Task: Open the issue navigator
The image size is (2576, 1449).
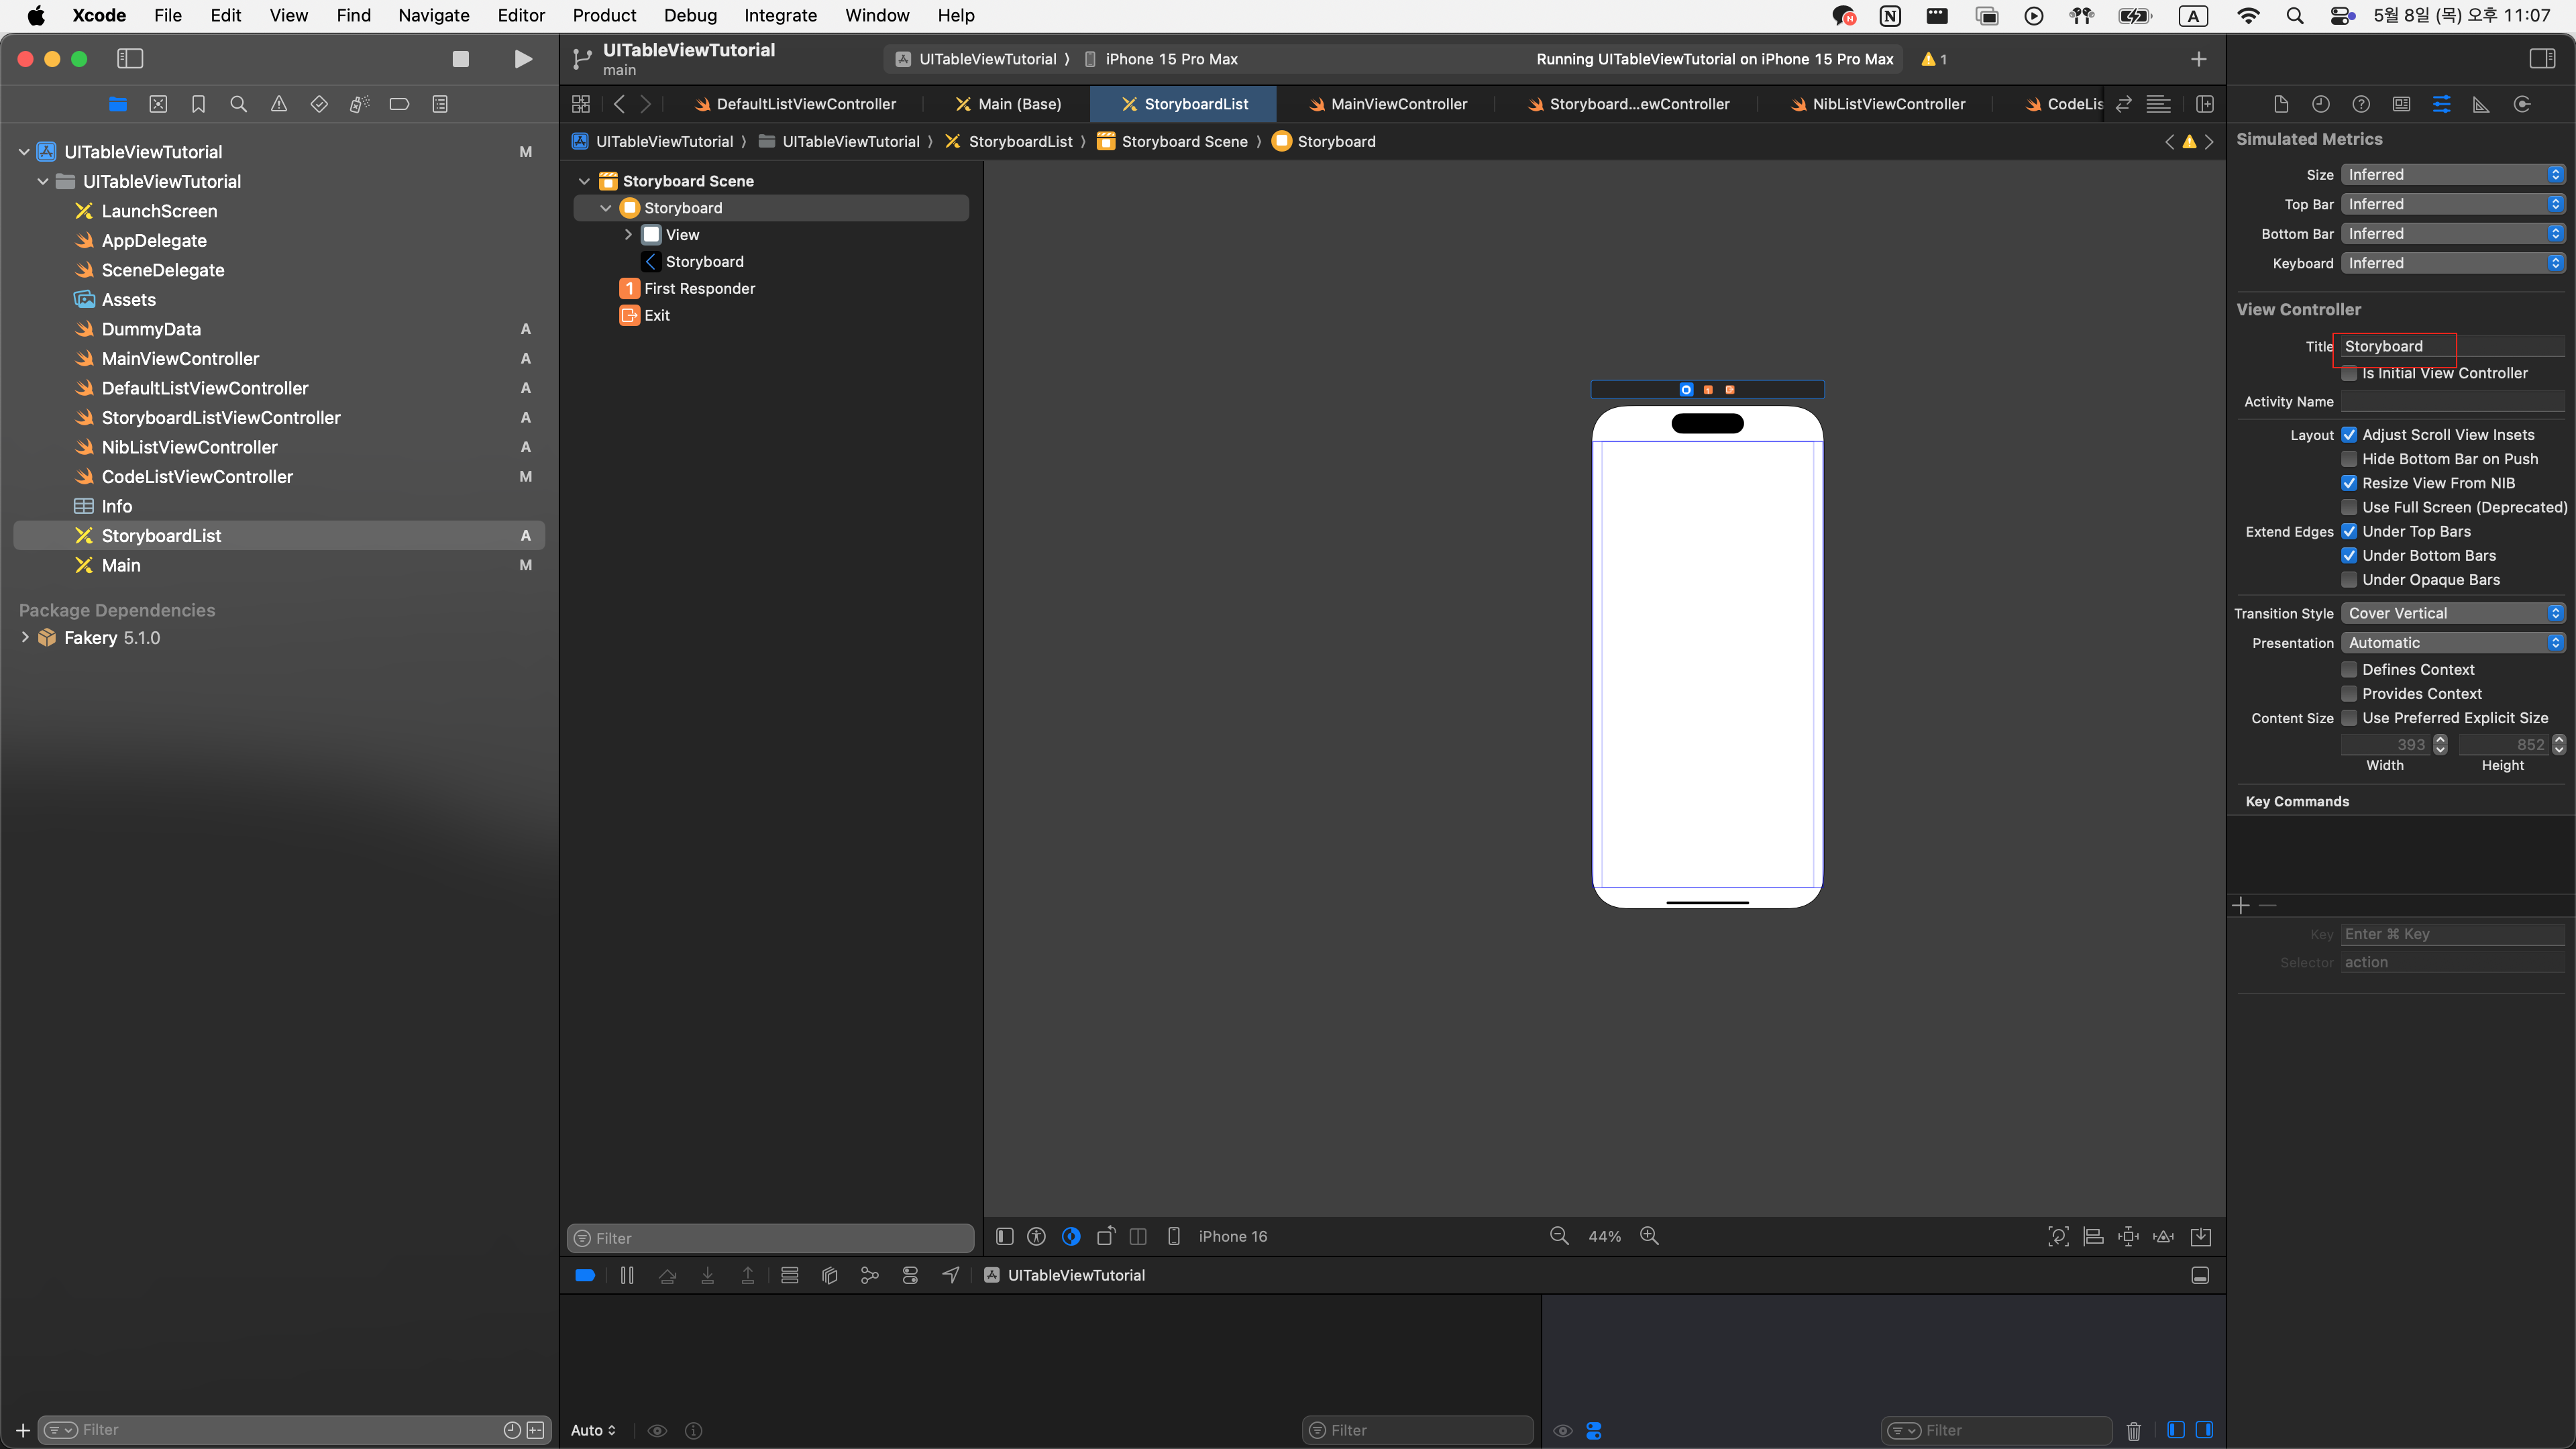Action: (x=278, y=104)
